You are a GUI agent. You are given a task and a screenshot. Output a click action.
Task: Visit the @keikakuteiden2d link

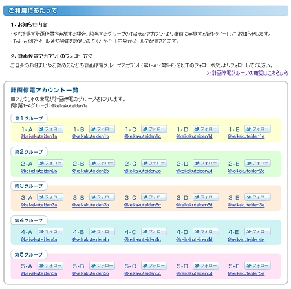coord(194,171)
